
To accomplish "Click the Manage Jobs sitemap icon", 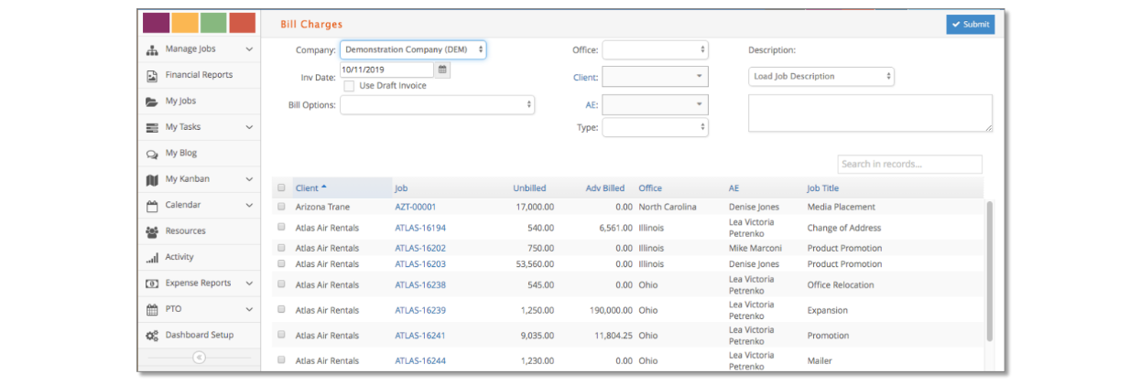I will [x=152, y=49].
